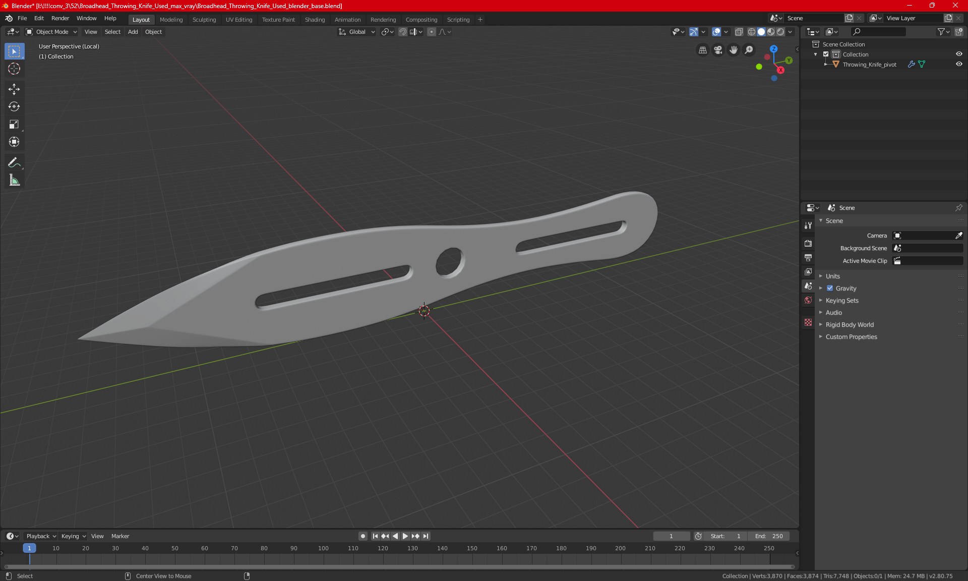Select the Transform tool icon
The width and height of the screenshot is (968, 581).
tap(14, 142)
